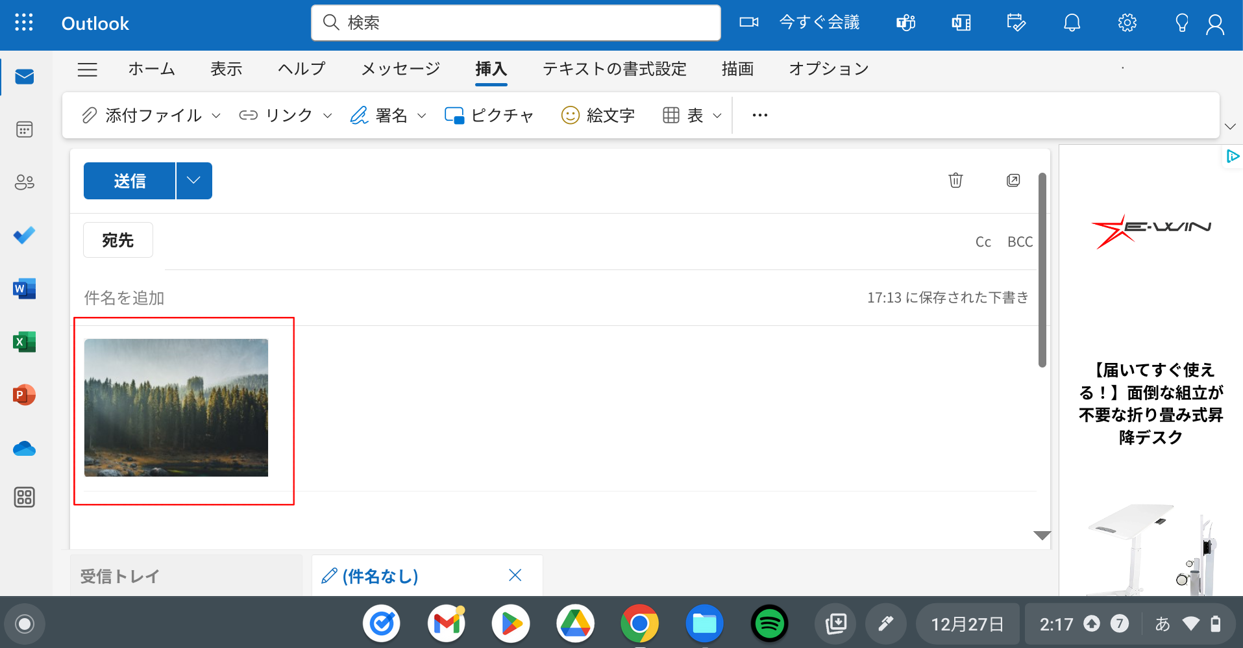Expand the 送信 split-button arrow

pos(193,181)
